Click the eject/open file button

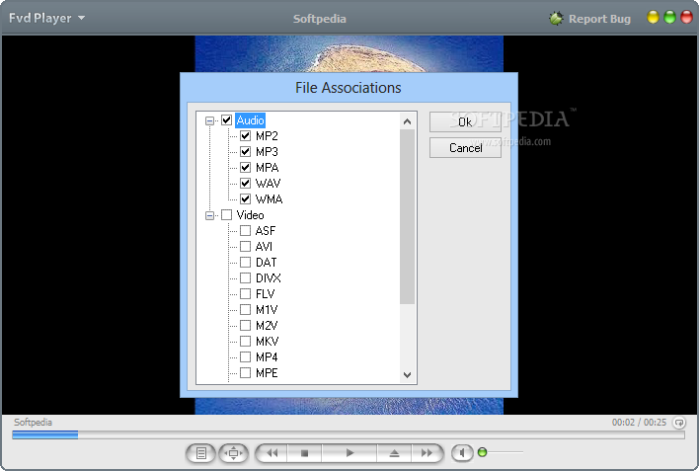point(394,453)
